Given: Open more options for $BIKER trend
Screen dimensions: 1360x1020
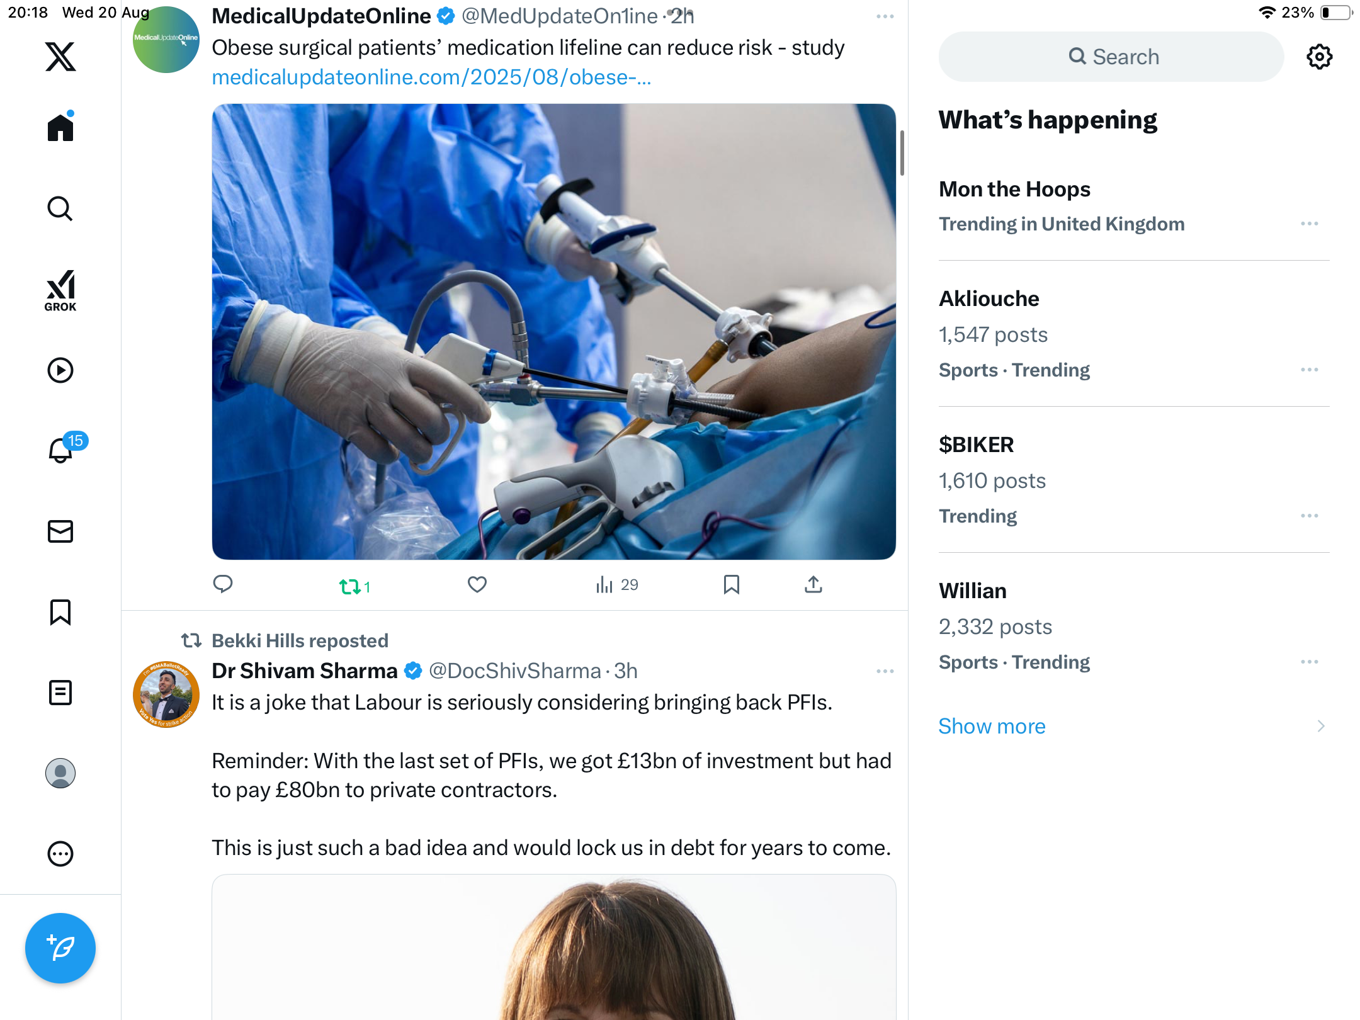Looking at the screenshot, I should [1309, 516].
